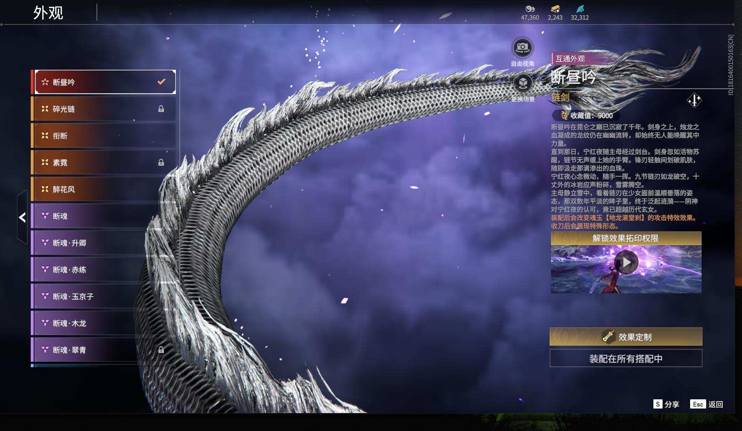The width and height of the screenshot is (742, 431).
Task: Click the collection value swirl icon
Action: (x=564, y=116)
